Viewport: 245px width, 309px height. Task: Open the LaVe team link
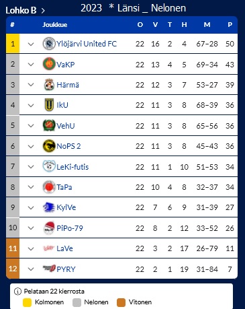[64, 248]
